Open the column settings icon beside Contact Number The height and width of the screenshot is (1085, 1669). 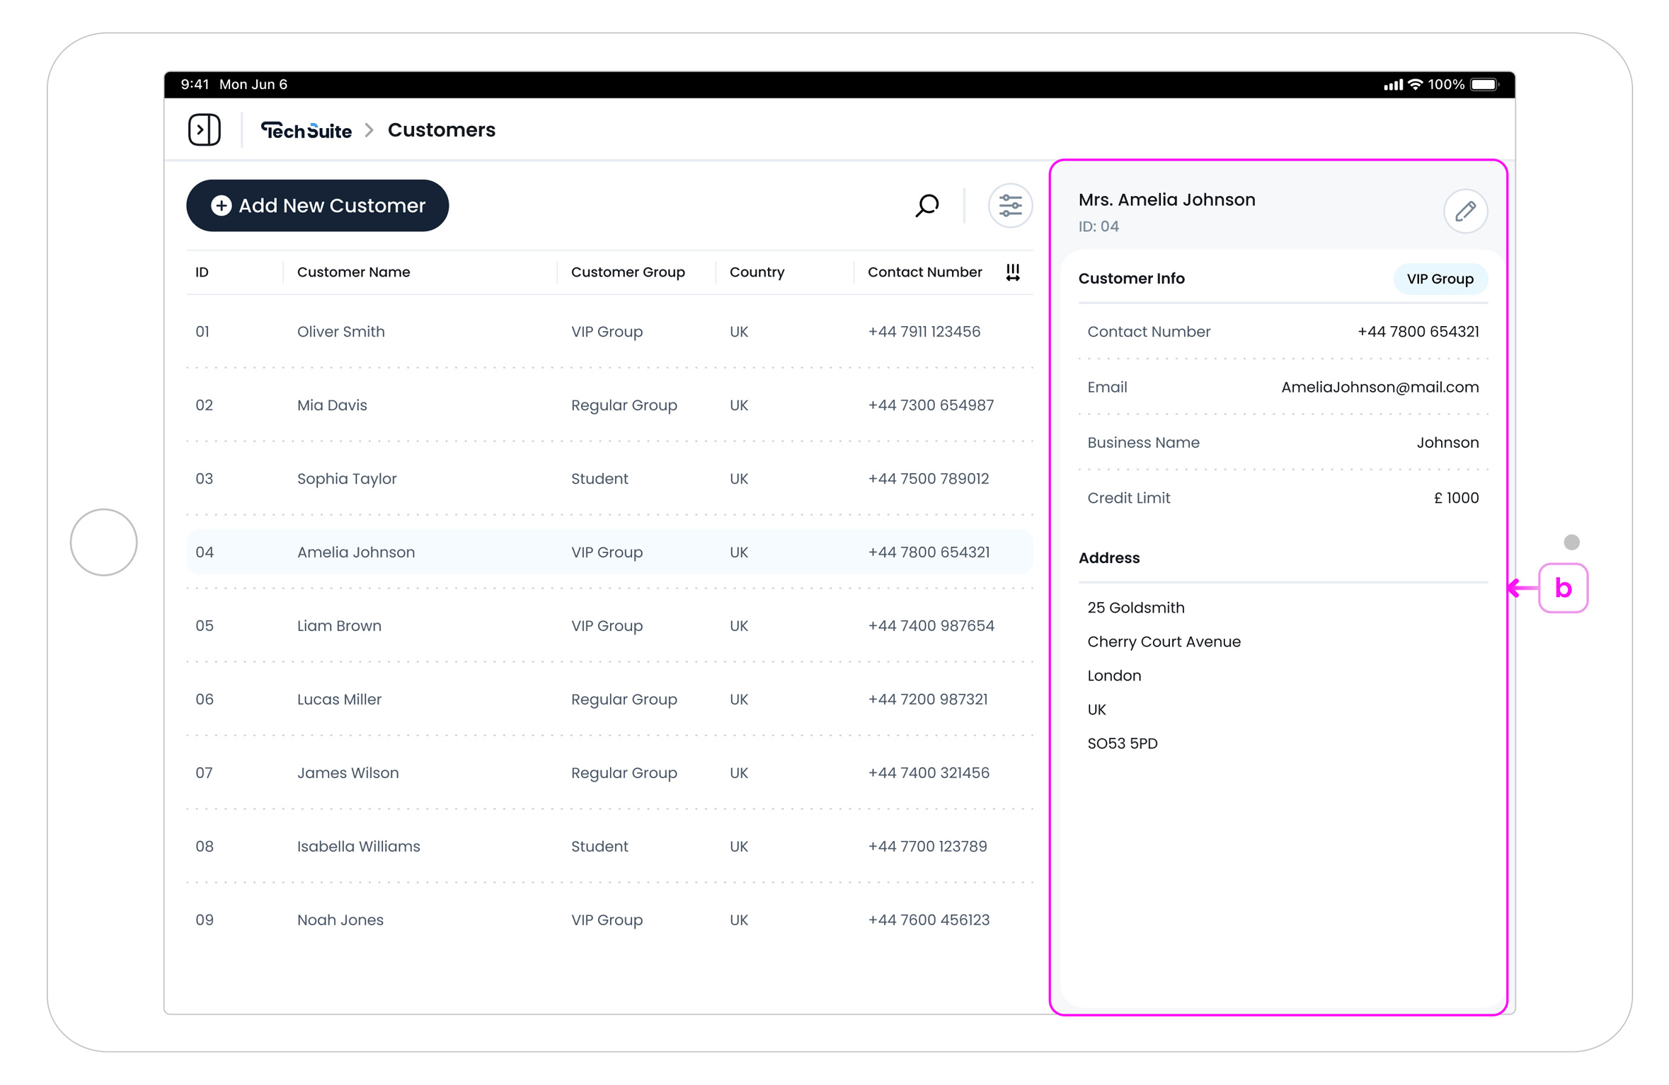pyautogui.click(x=1013, y=272)
